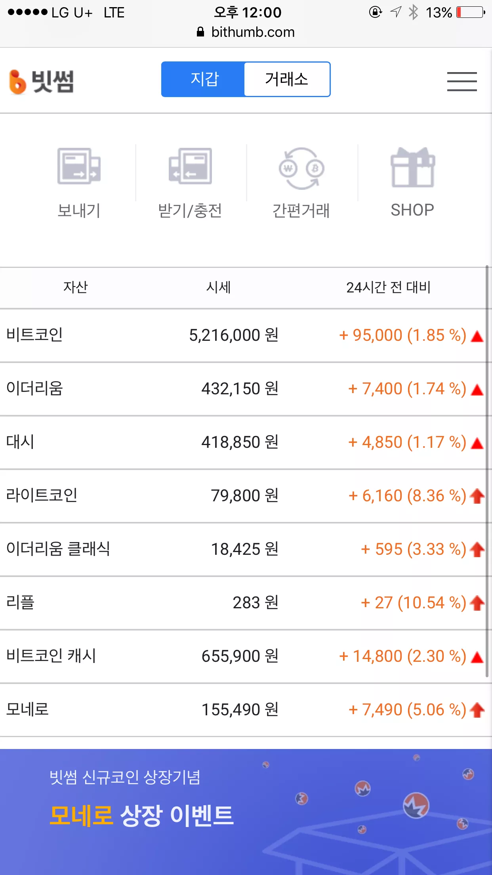Image resolution: width=492 pixels, height=875 pixels.
Task: Tap the 모네로 price 155,490 원
Action: (x=240, y=709)
